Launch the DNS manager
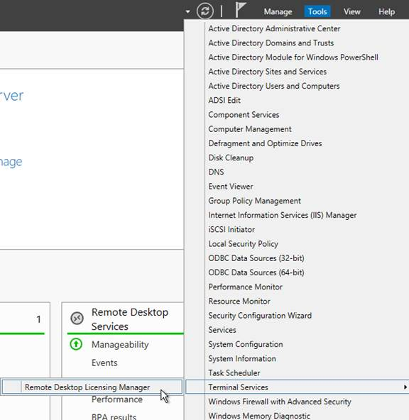This screenshot has height=420, width=409. (216, 172)
